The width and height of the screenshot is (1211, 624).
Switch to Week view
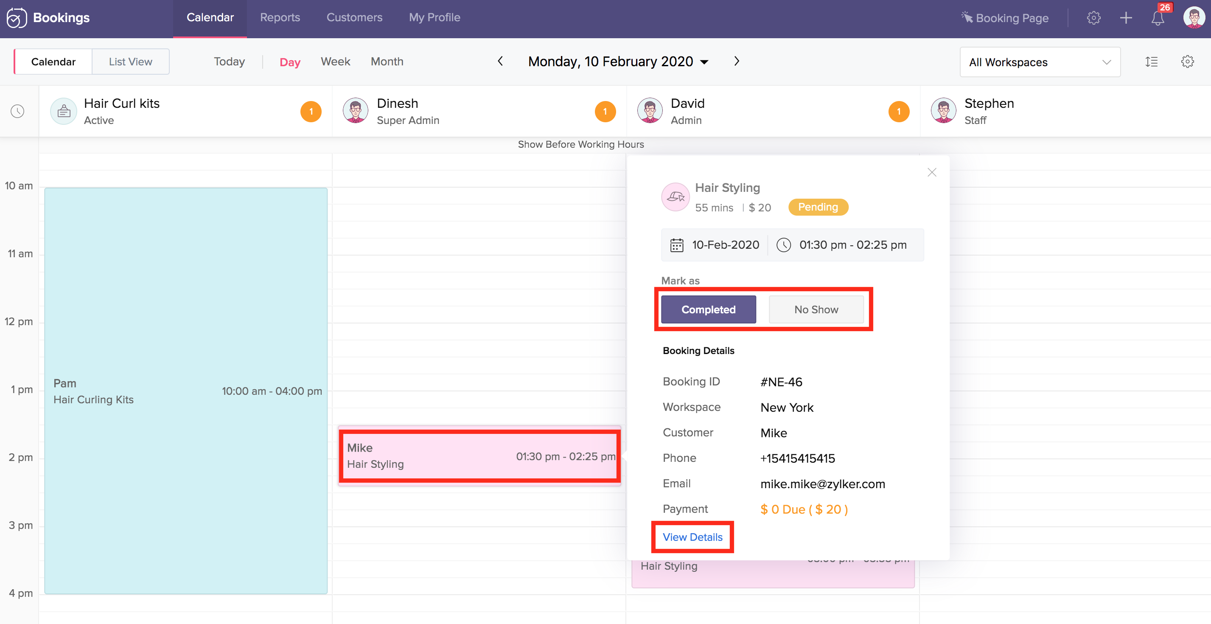click(x=335, y=62)
